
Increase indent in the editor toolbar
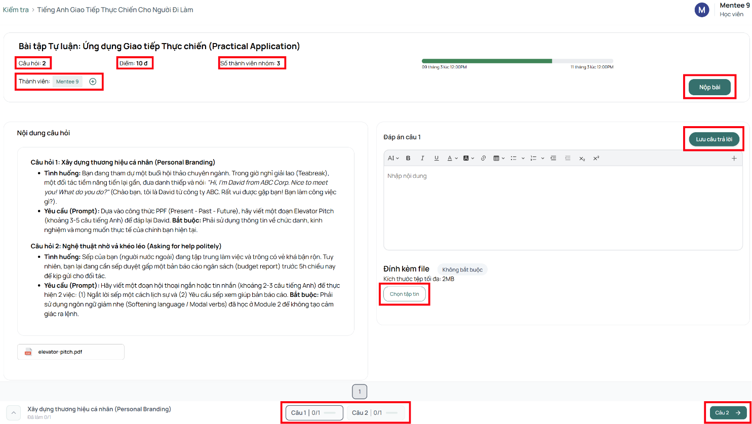pyautogui.click(x=553, y=158)
